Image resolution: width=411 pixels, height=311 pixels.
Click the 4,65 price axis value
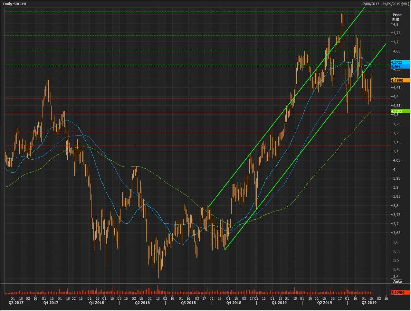[397, 51]
